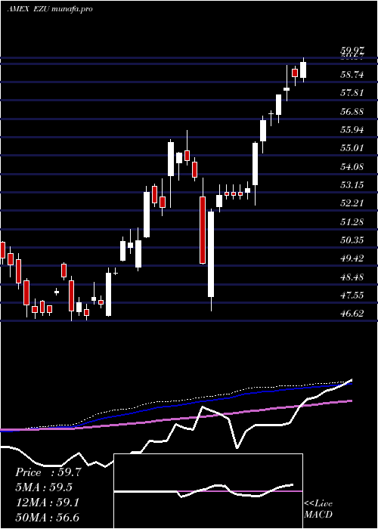Click the <<Live MACD label

click(318, 509)
